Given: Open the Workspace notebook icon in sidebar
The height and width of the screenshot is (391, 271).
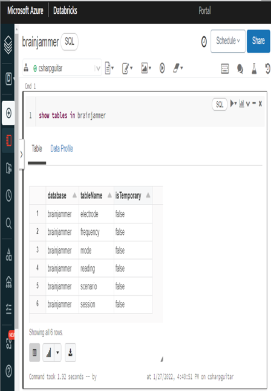Looking at the screenshot, I should (x=8, y=140).
